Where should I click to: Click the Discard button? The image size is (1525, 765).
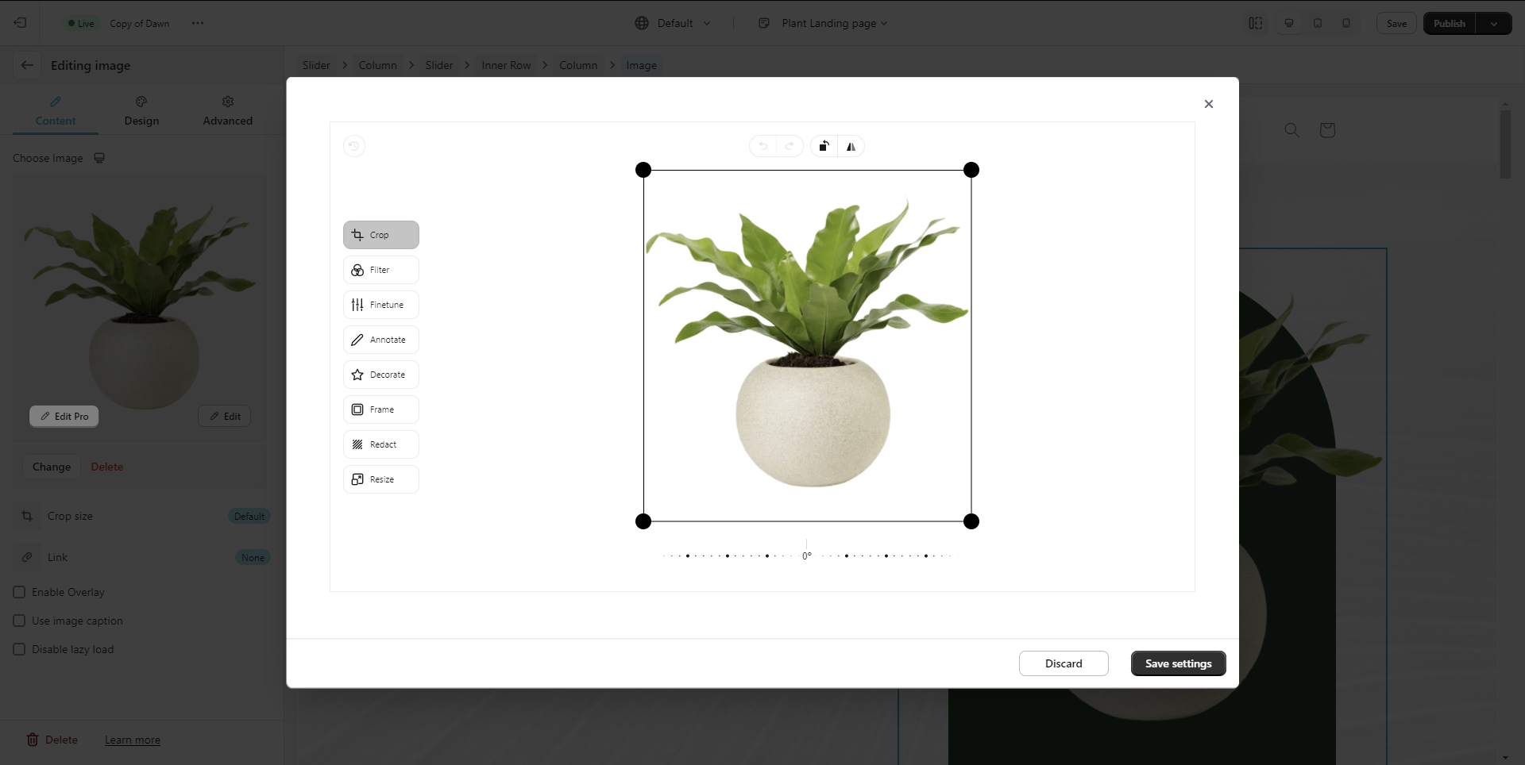pos(1064,663)
